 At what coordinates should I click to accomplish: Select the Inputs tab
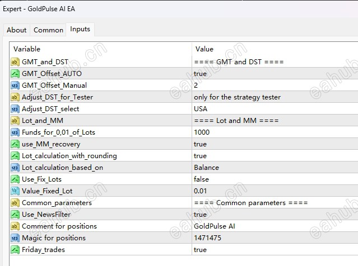(80, 30)
